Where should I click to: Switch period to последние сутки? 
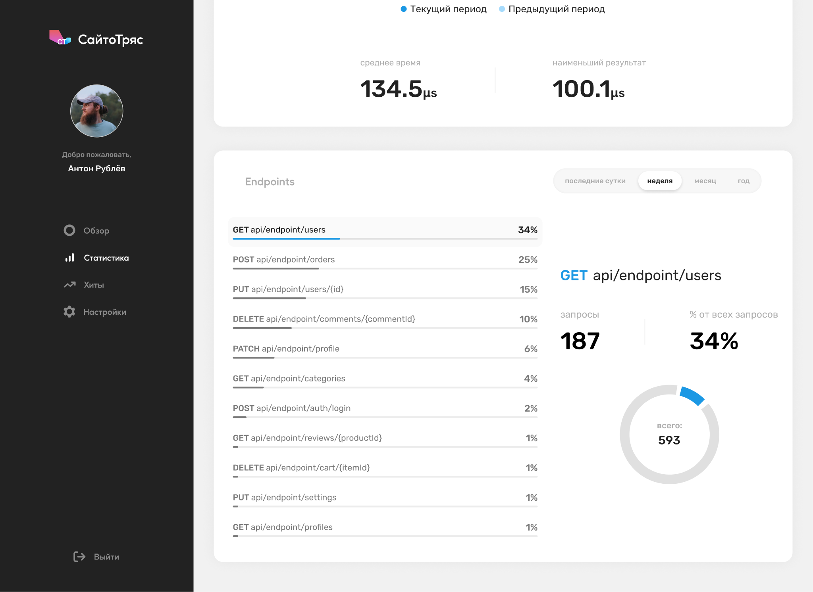(x=595, y=180)
